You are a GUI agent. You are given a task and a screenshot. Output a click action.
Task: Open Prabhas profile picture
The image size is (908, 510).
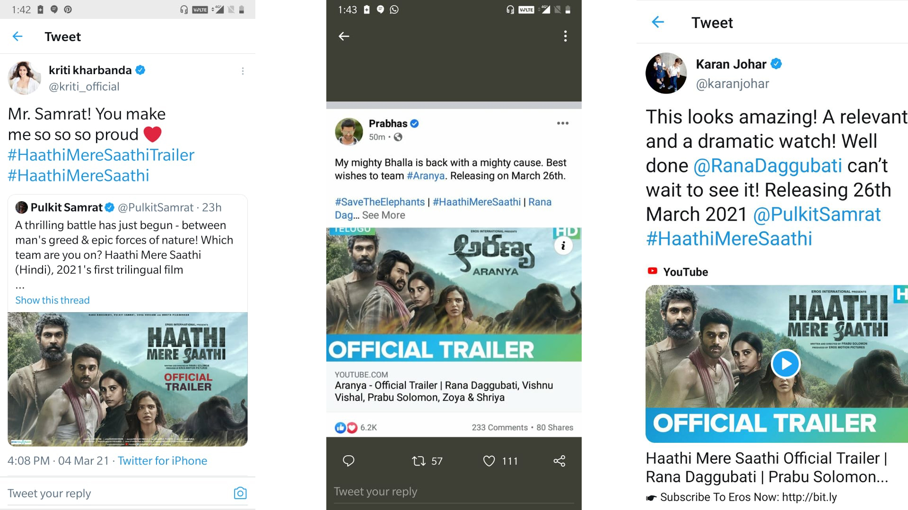tap(349, 131)
